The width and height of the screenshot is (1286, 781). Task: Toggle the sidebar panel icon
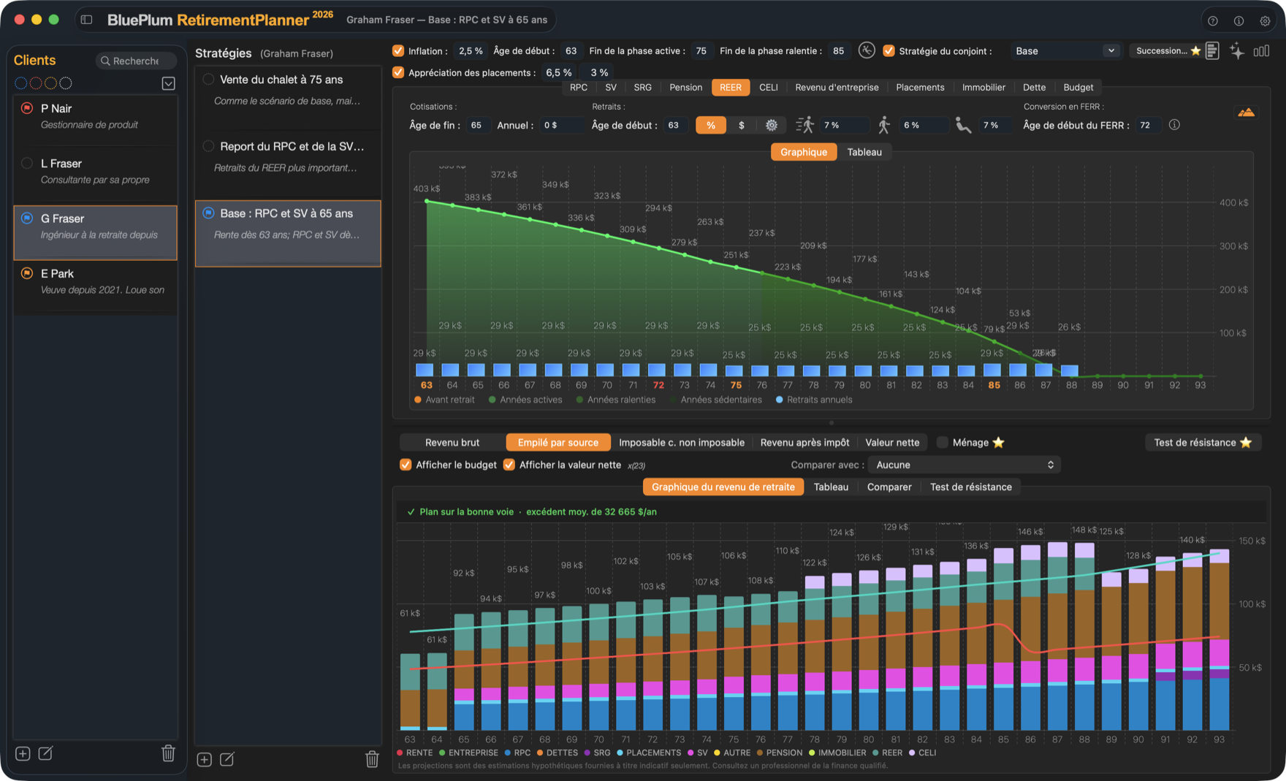click(x=86, y=20)
